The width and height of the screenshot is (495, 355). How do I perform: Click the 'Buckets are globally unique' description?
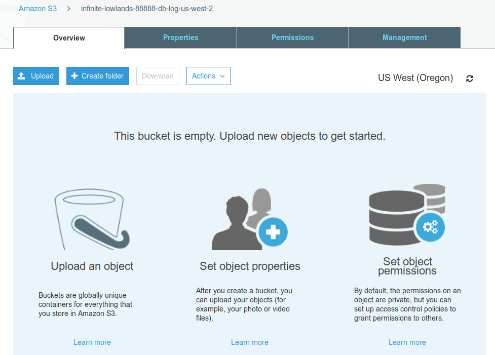[85, 304]
